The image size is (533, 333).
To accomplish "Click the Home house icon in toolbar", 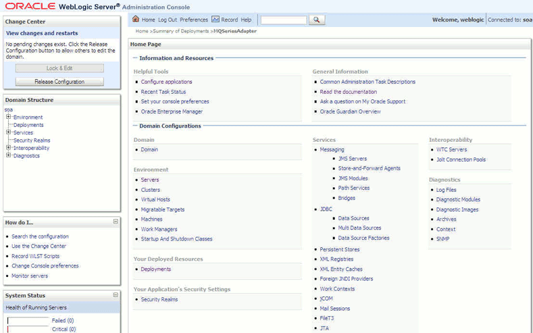I will [x=136, y=19].
